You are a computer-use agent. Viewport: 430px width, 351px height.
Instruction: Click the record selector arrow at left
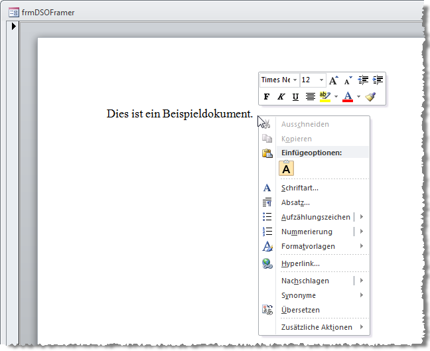[14, 27]
